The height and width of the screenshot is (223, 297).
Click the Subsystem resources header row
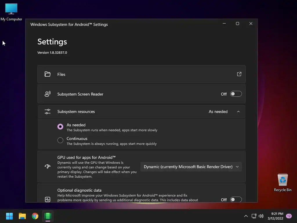142,111
